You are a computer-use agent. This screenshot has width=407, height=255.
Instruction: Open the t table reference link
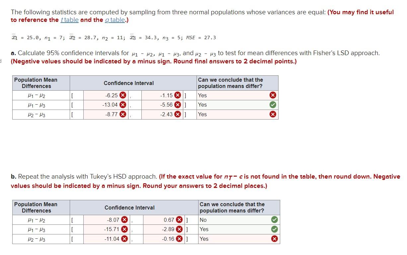tap(69, 20)
